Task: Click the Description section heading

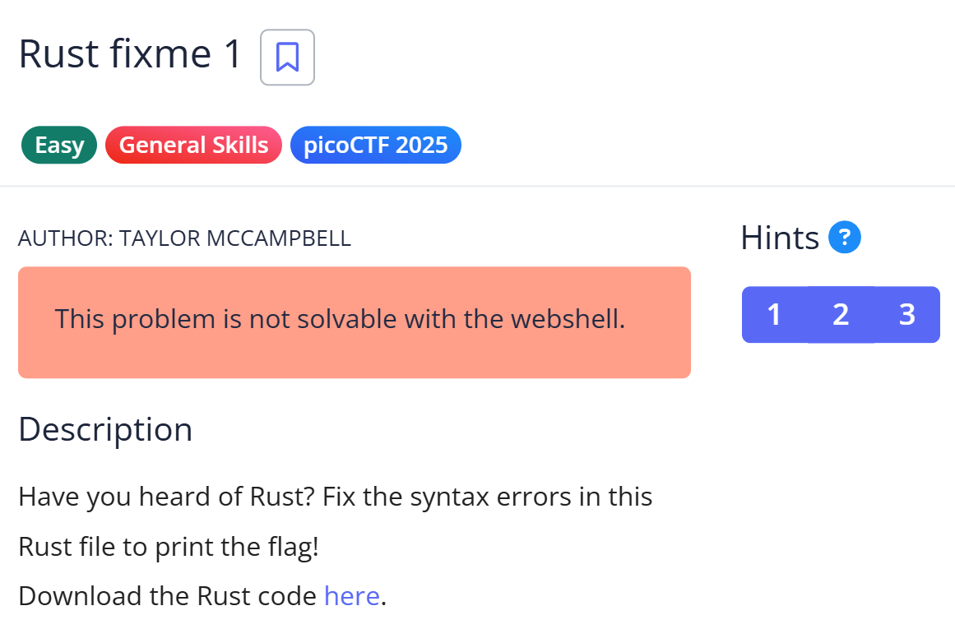Action: pos(105,429)
